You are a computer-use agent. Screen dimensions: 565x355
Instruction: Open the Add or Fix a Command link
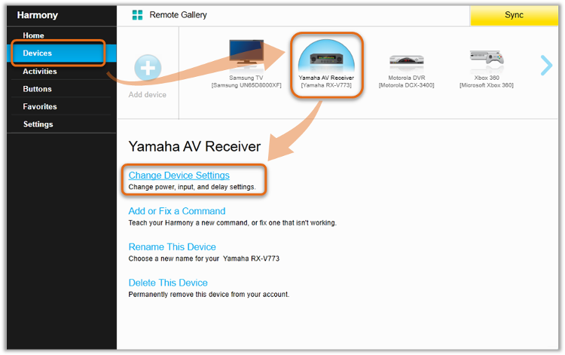pos(177,211)
